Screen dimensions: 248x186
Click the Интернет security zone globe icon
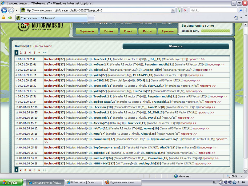[176, 176]
